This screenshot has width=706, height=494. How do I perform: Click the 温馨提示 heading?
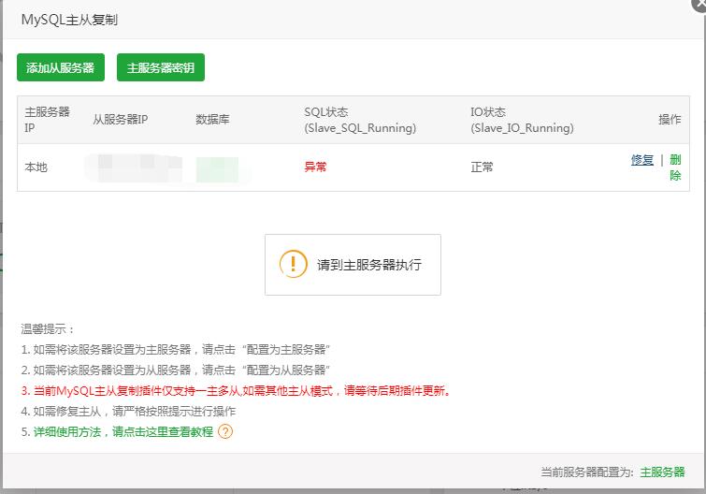click(48, 328)
